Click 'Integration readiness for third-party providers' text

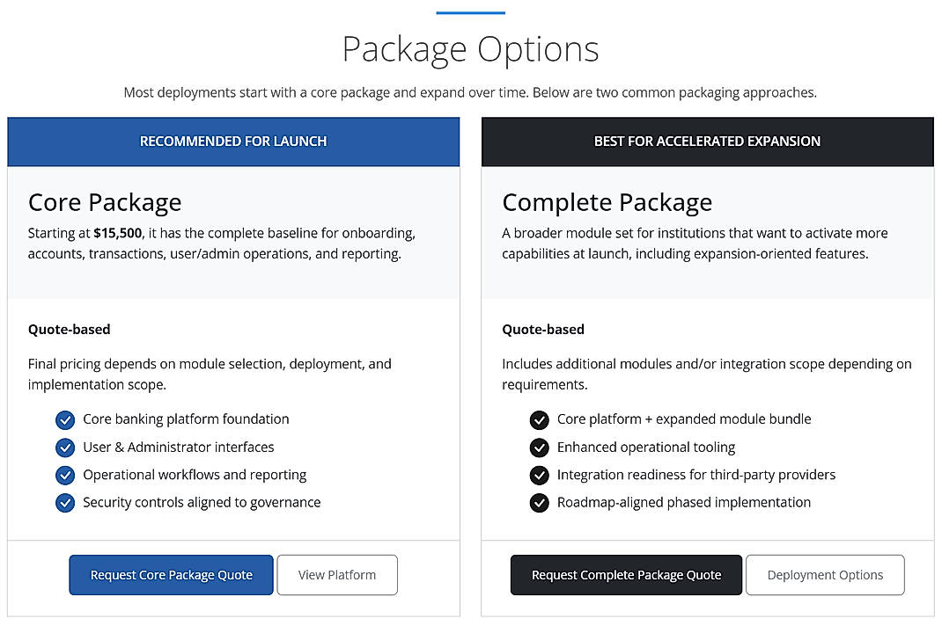pos(695,475)
